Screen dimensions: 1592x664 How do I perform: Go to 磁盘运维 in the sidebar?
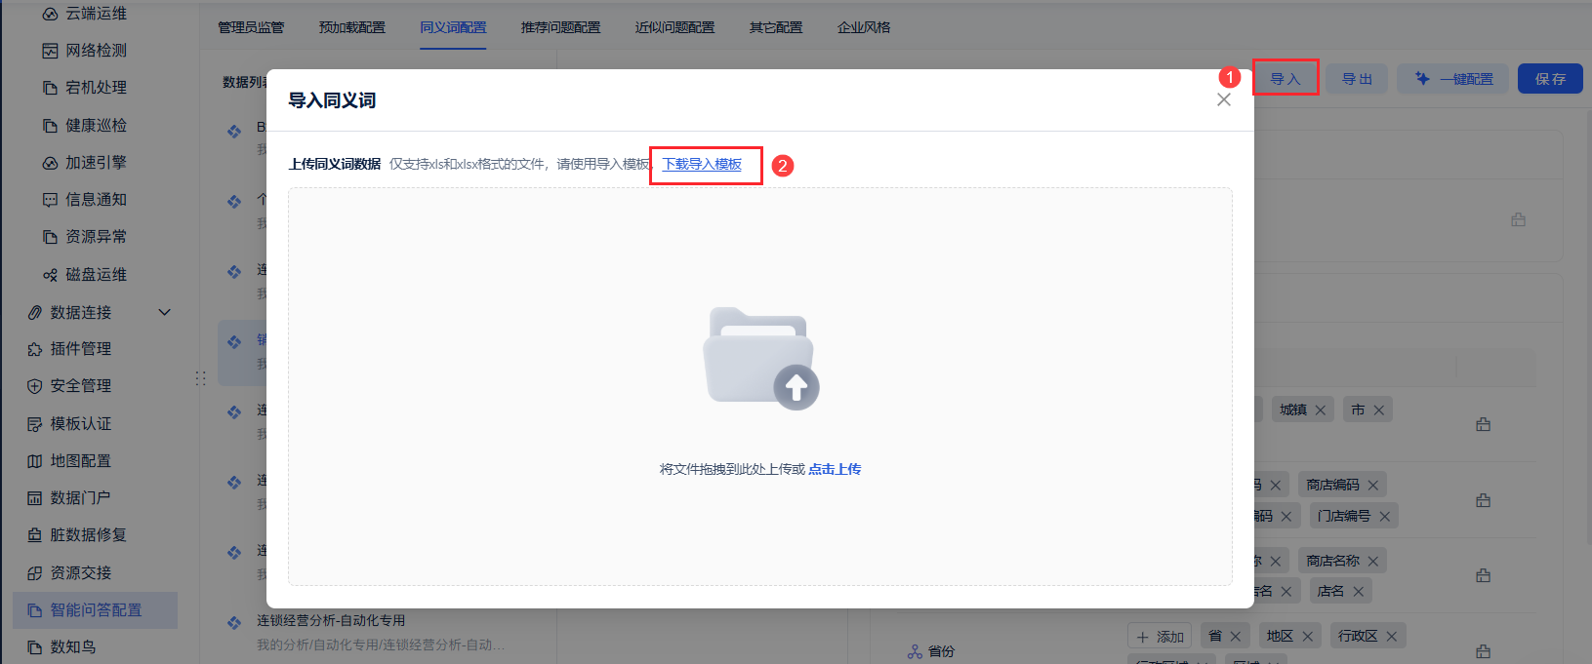85,275
